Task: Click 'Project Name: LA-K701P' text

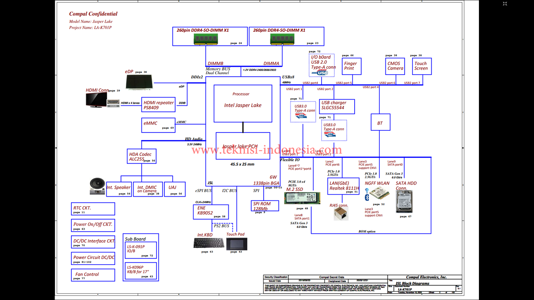Action: [x=91, y=27]
